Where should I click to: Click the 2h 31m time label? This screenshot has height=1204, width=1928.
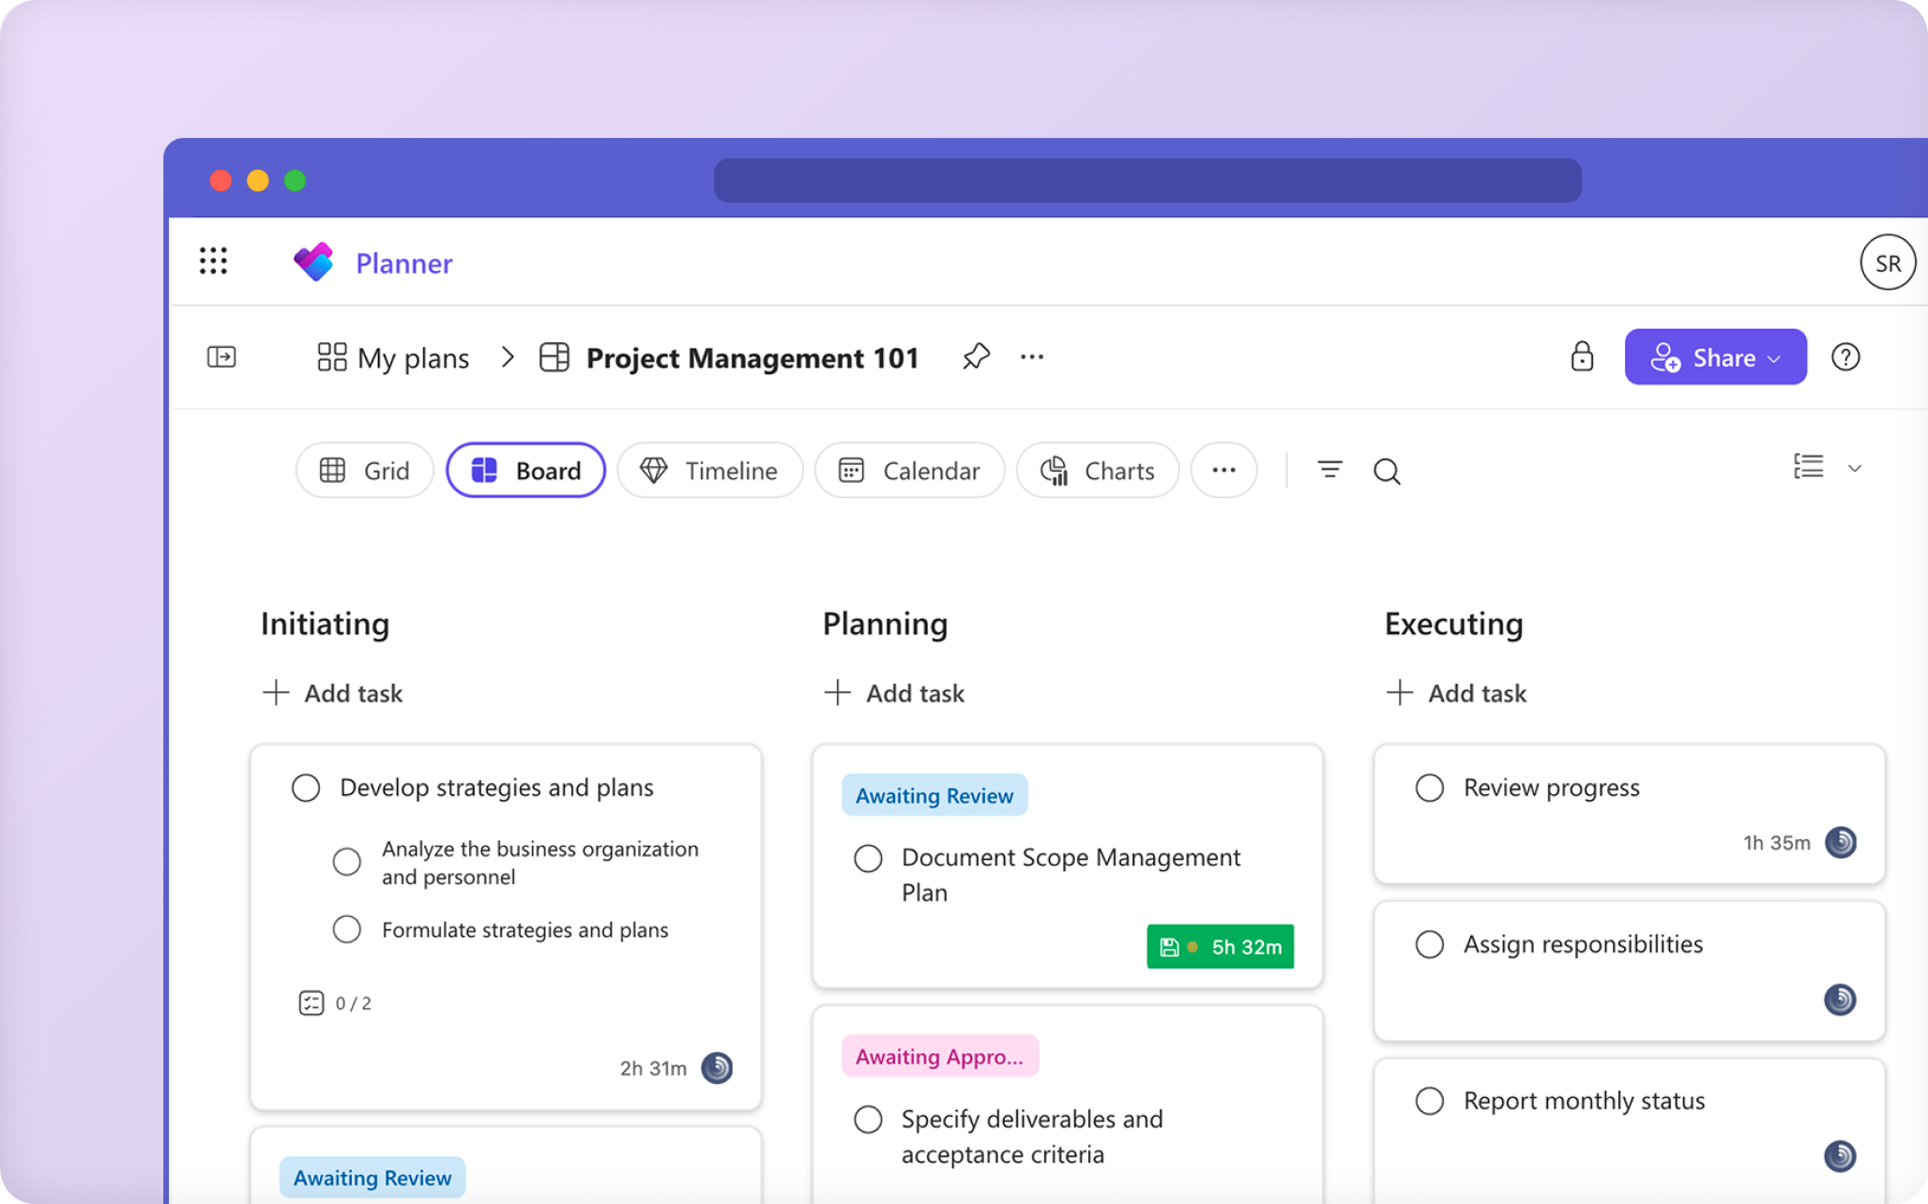tap(653, 1068)
